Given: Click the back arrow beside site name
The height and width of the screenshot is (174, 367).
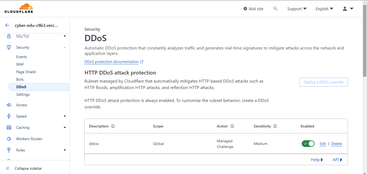Looking at the screenshot, I should [8, 26].
